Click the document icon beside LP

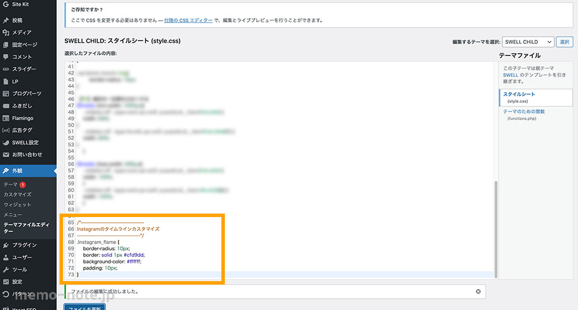pos(6,81)
